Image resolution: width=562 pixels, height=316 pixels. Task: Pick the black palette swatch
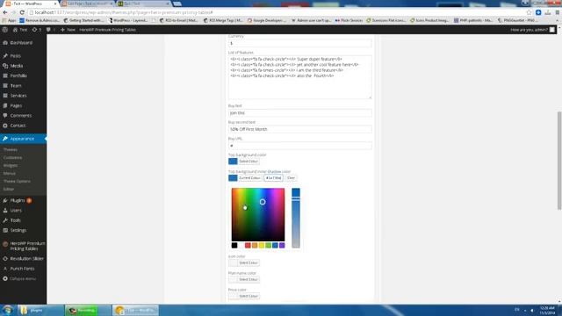tap(234, 246)
